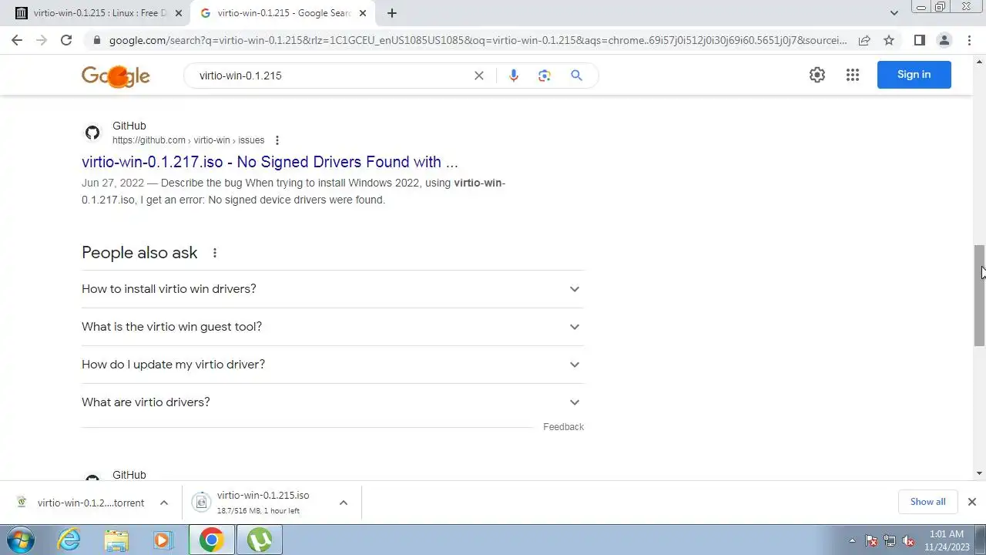986x555 pixels.
Task: Open People also ask options menu
Action: (x=215, y=253)
